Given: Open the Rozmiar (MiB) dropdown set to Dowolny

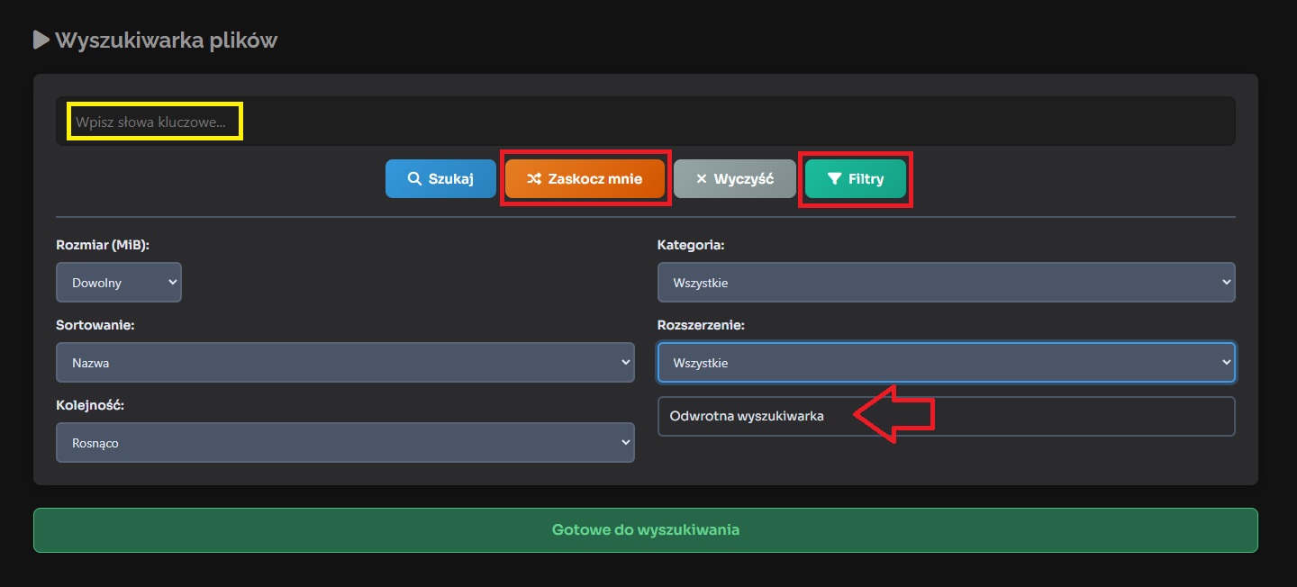Looking at the screenshot, I should click(x=119, y=283).
